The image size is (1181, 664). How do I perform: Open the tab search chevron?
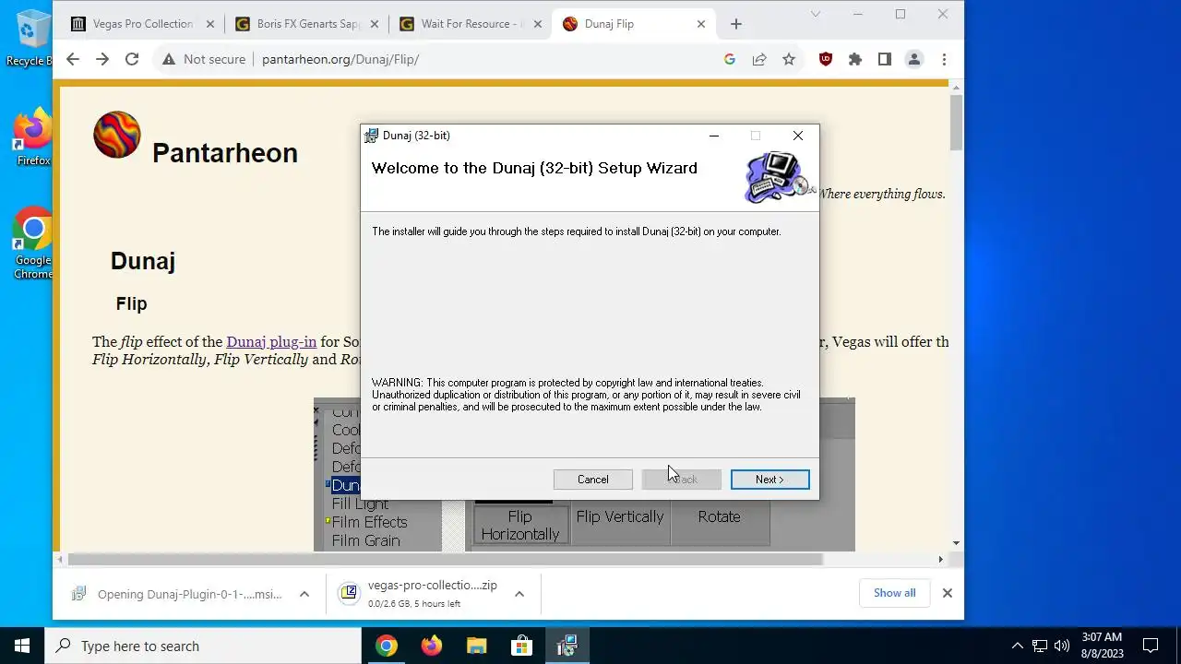(x=816, y=14)
